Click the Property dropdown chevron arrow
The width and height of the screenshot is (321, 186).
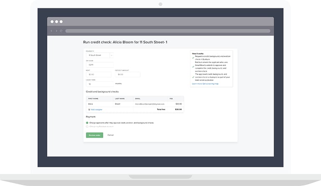coord(112,55)
